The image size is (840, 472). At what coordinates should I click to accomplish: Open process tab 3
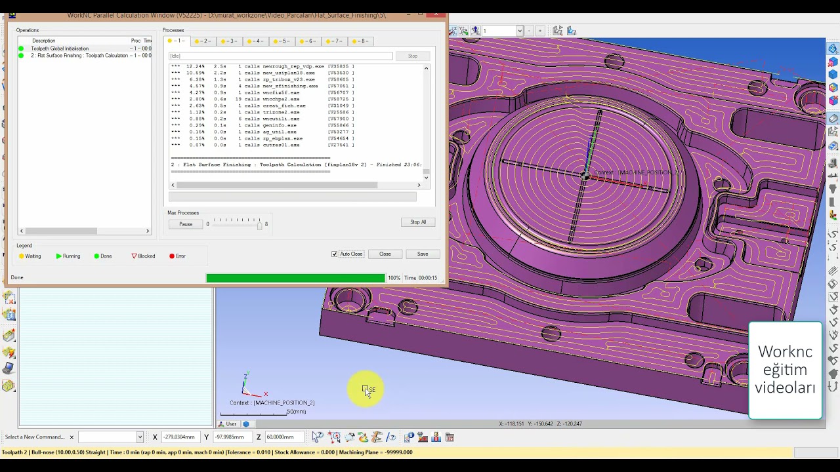coord(230,41)
